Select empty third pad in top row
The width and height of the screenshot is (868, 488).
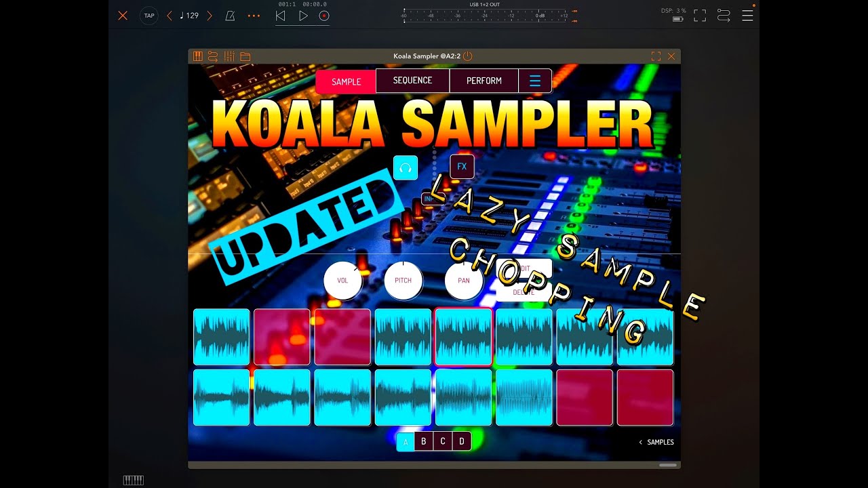pyautogui.click(x=342, y=338)
